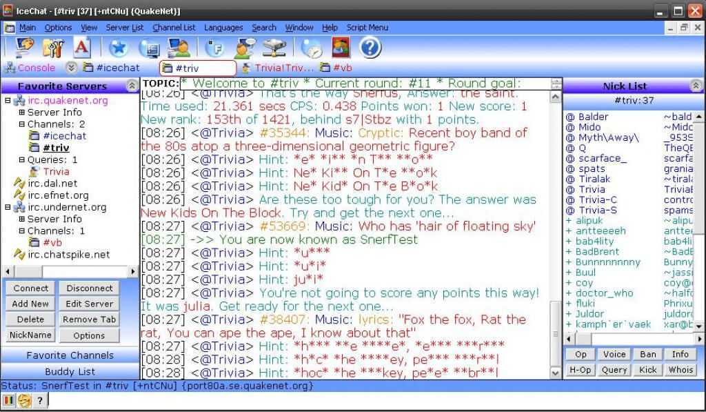
Task: Open the Server List menu
Action: tap(125, 28)
